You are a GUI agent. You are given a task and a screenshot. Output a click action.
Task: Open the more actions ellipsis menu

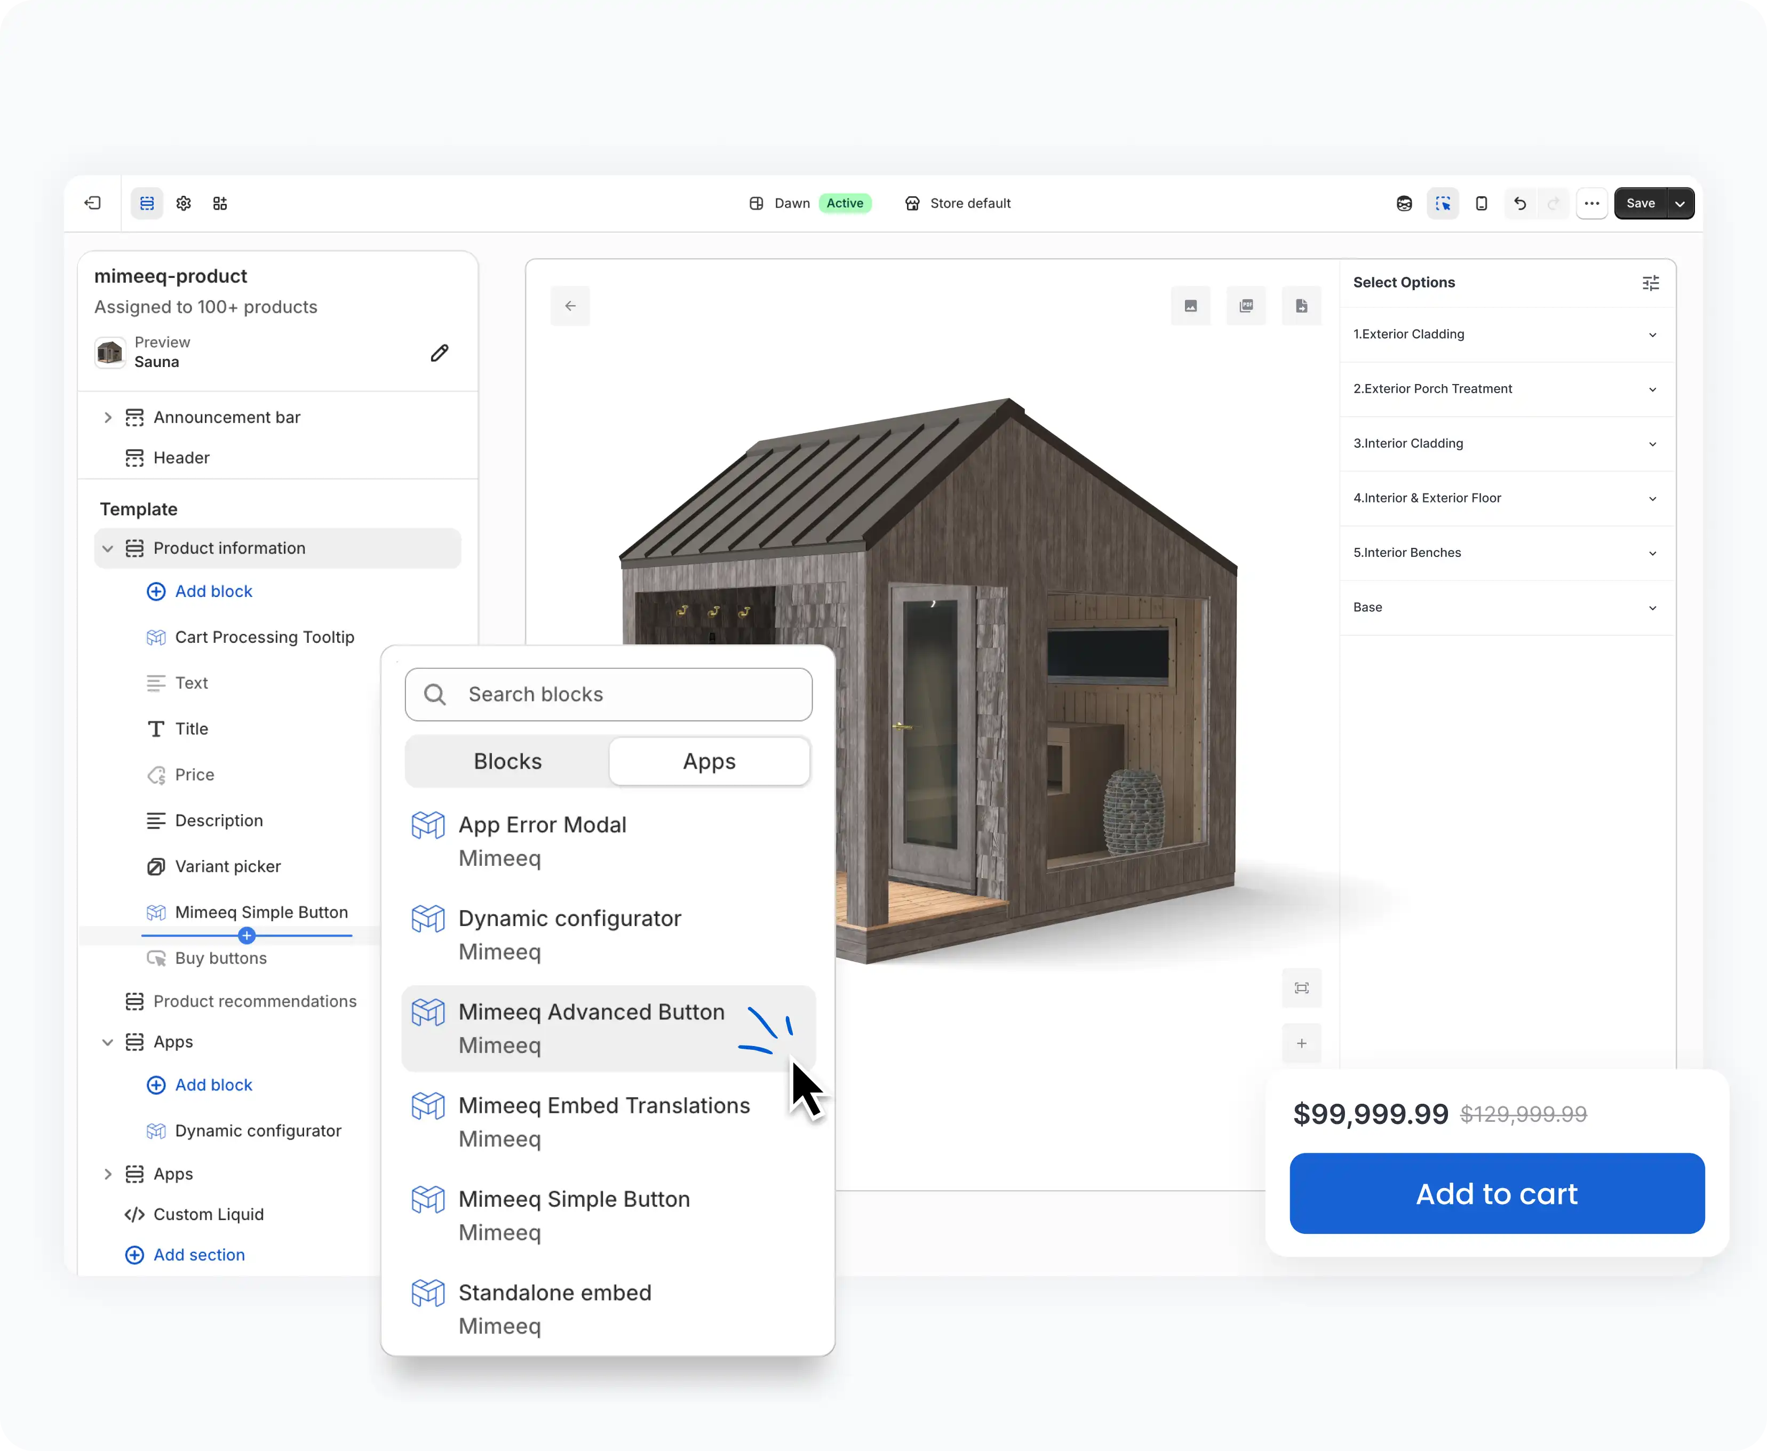[1591, 203]
